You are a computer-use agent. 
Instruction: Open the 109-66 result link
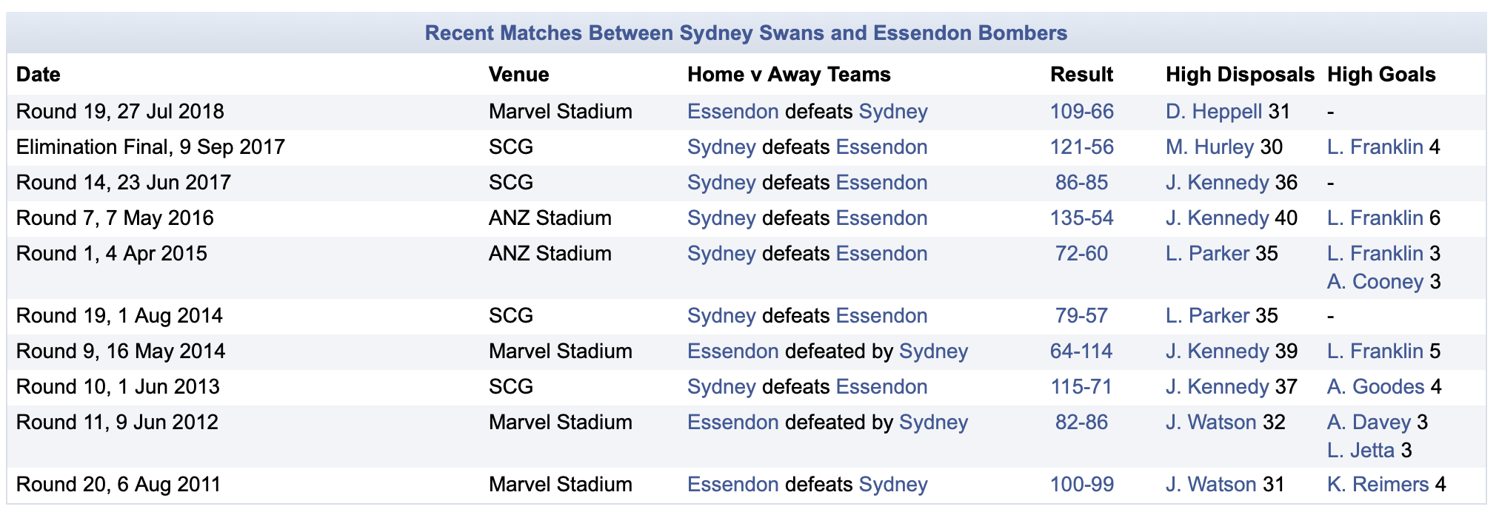click(1081, 112)
